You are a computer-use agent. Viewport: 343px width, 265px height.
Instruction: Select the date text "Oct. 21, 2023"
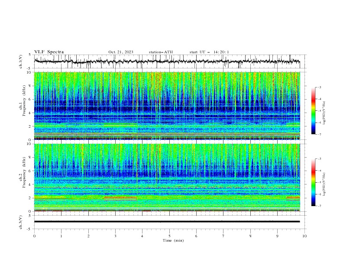121,52
